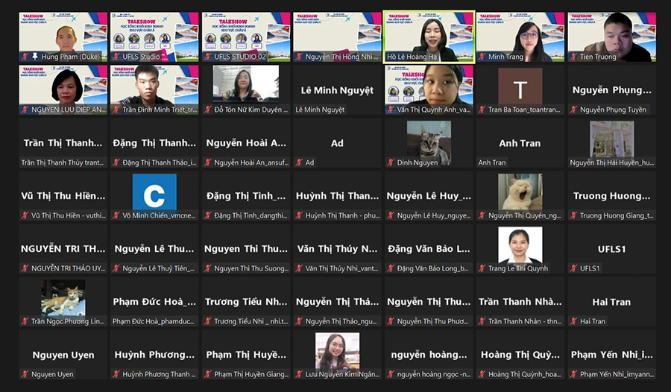Click Lưu Nguyễn Kim Ngân's profile photo
671x392 pixels.
[x=337, y=350]
